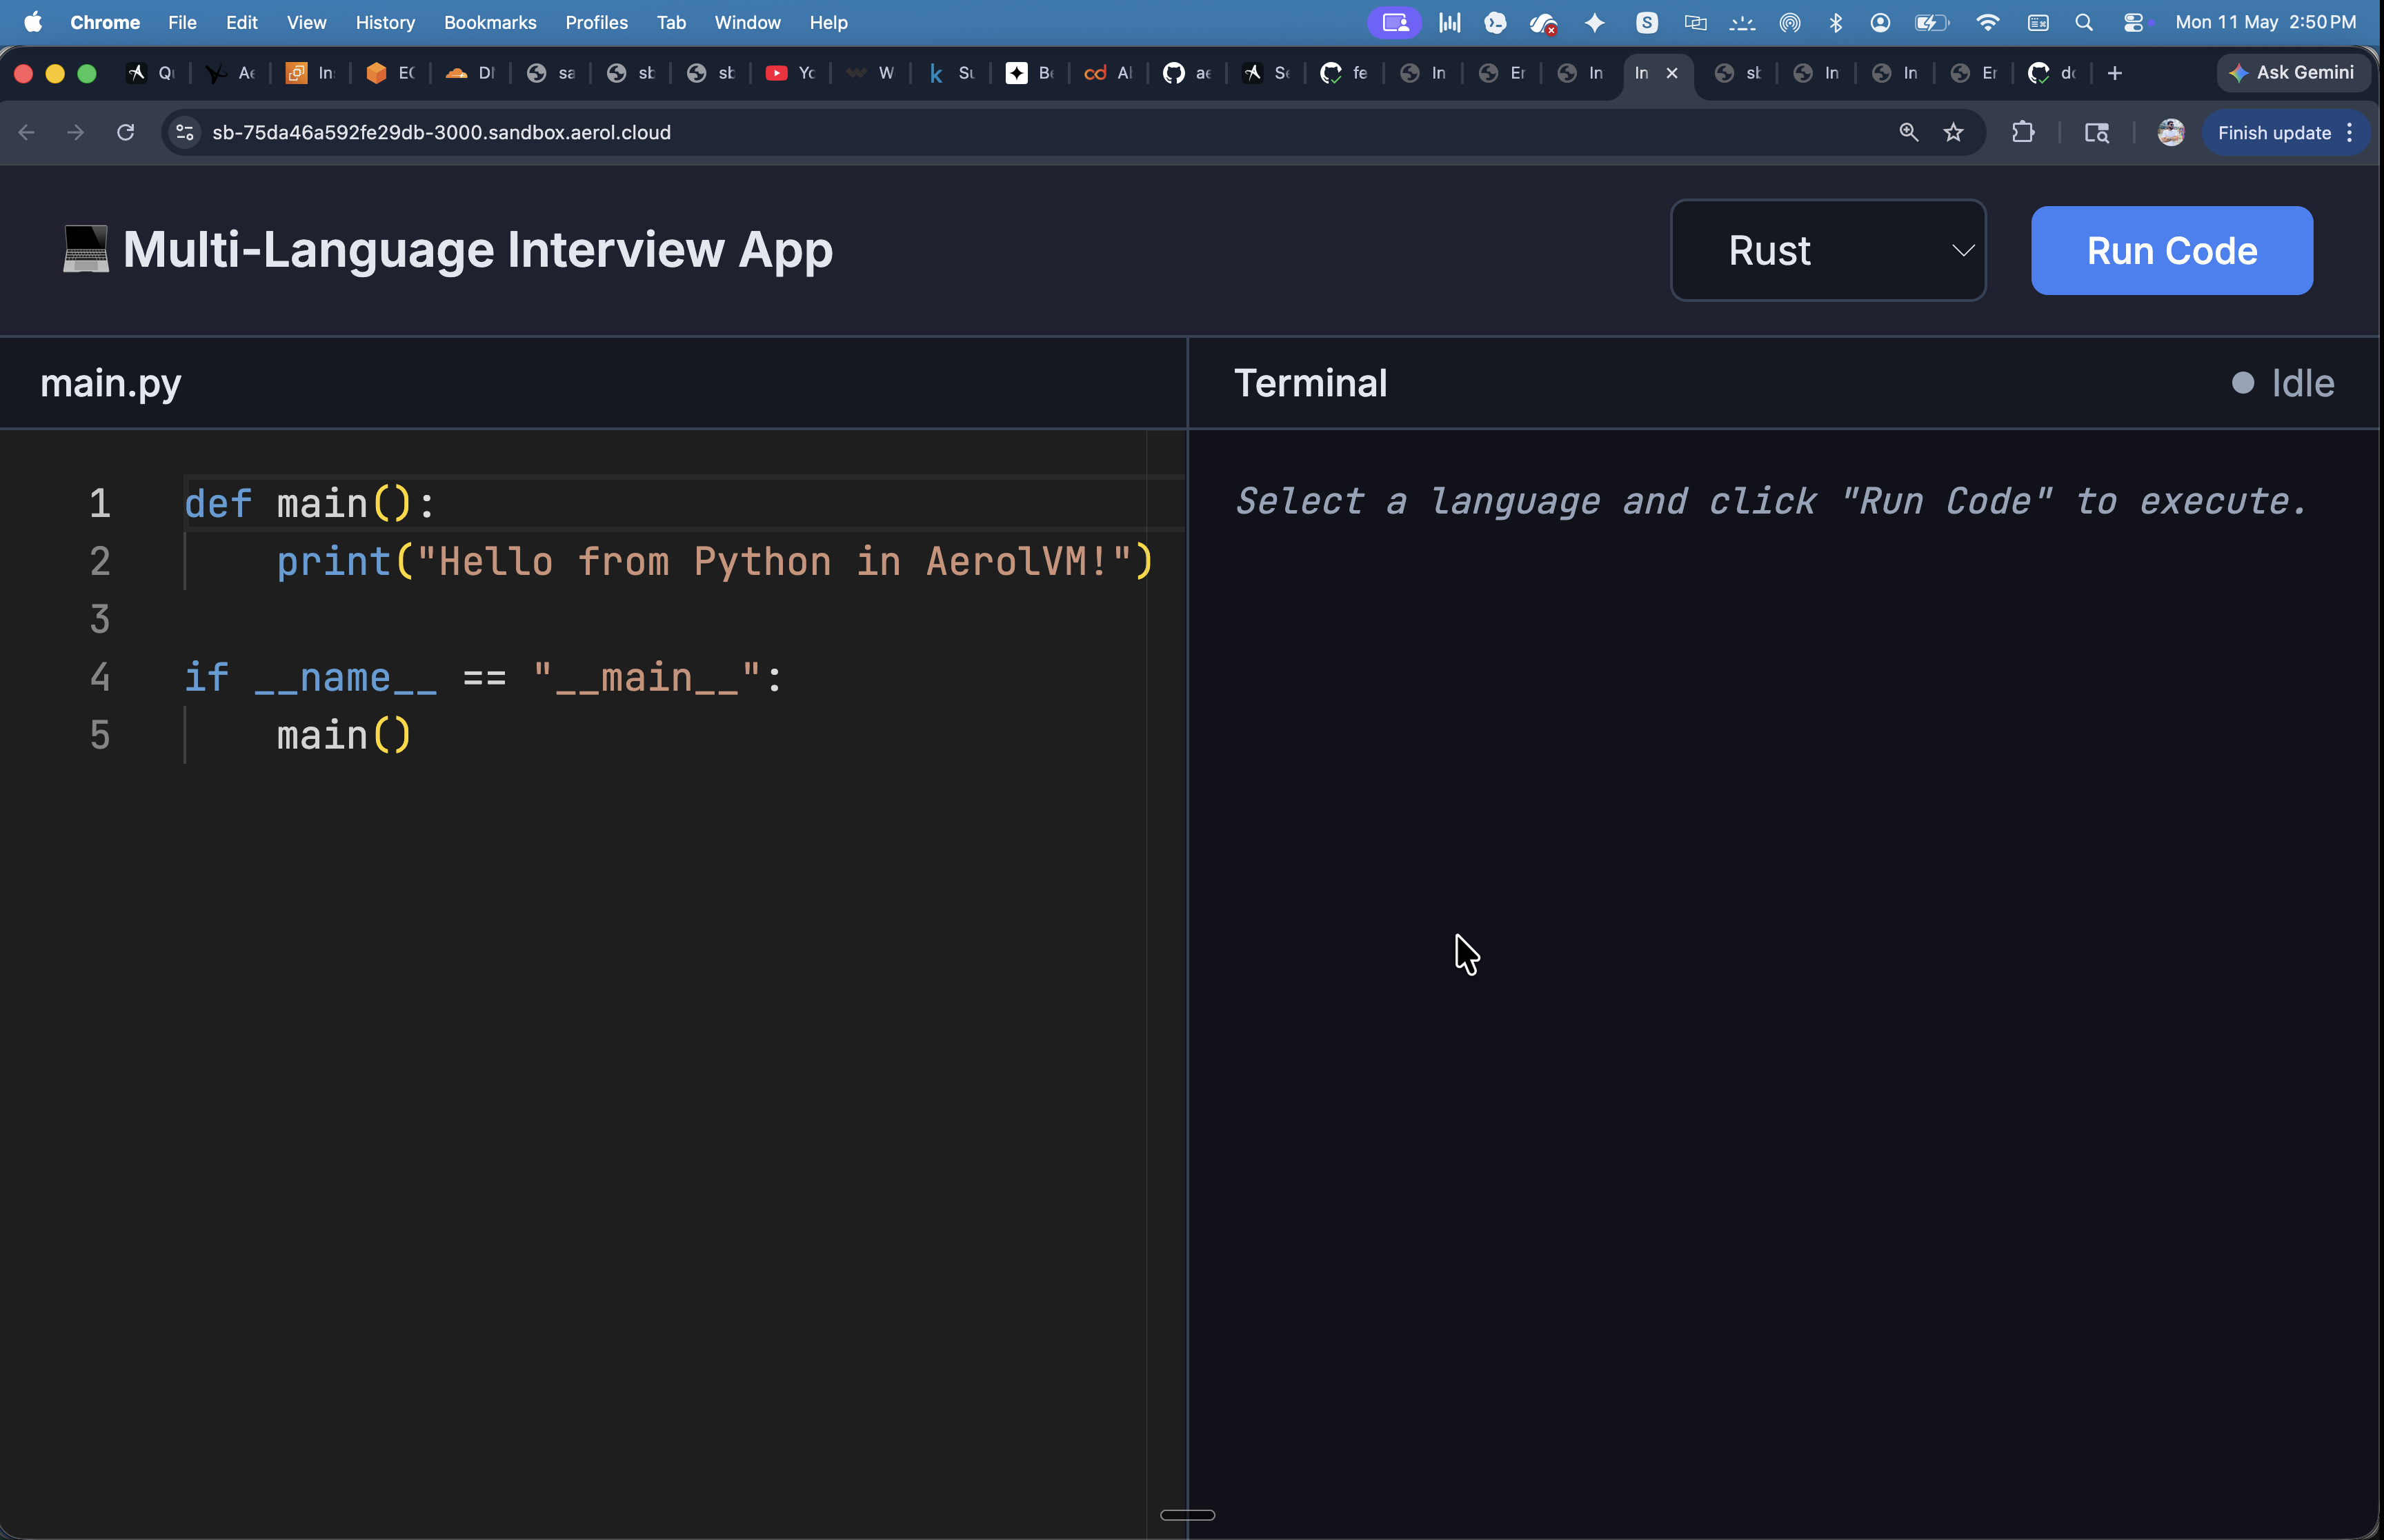Viewport: 2384px width, 1540px height.
Task: Click the Bluetooth menu bar icon
Action: (1836, 22)
